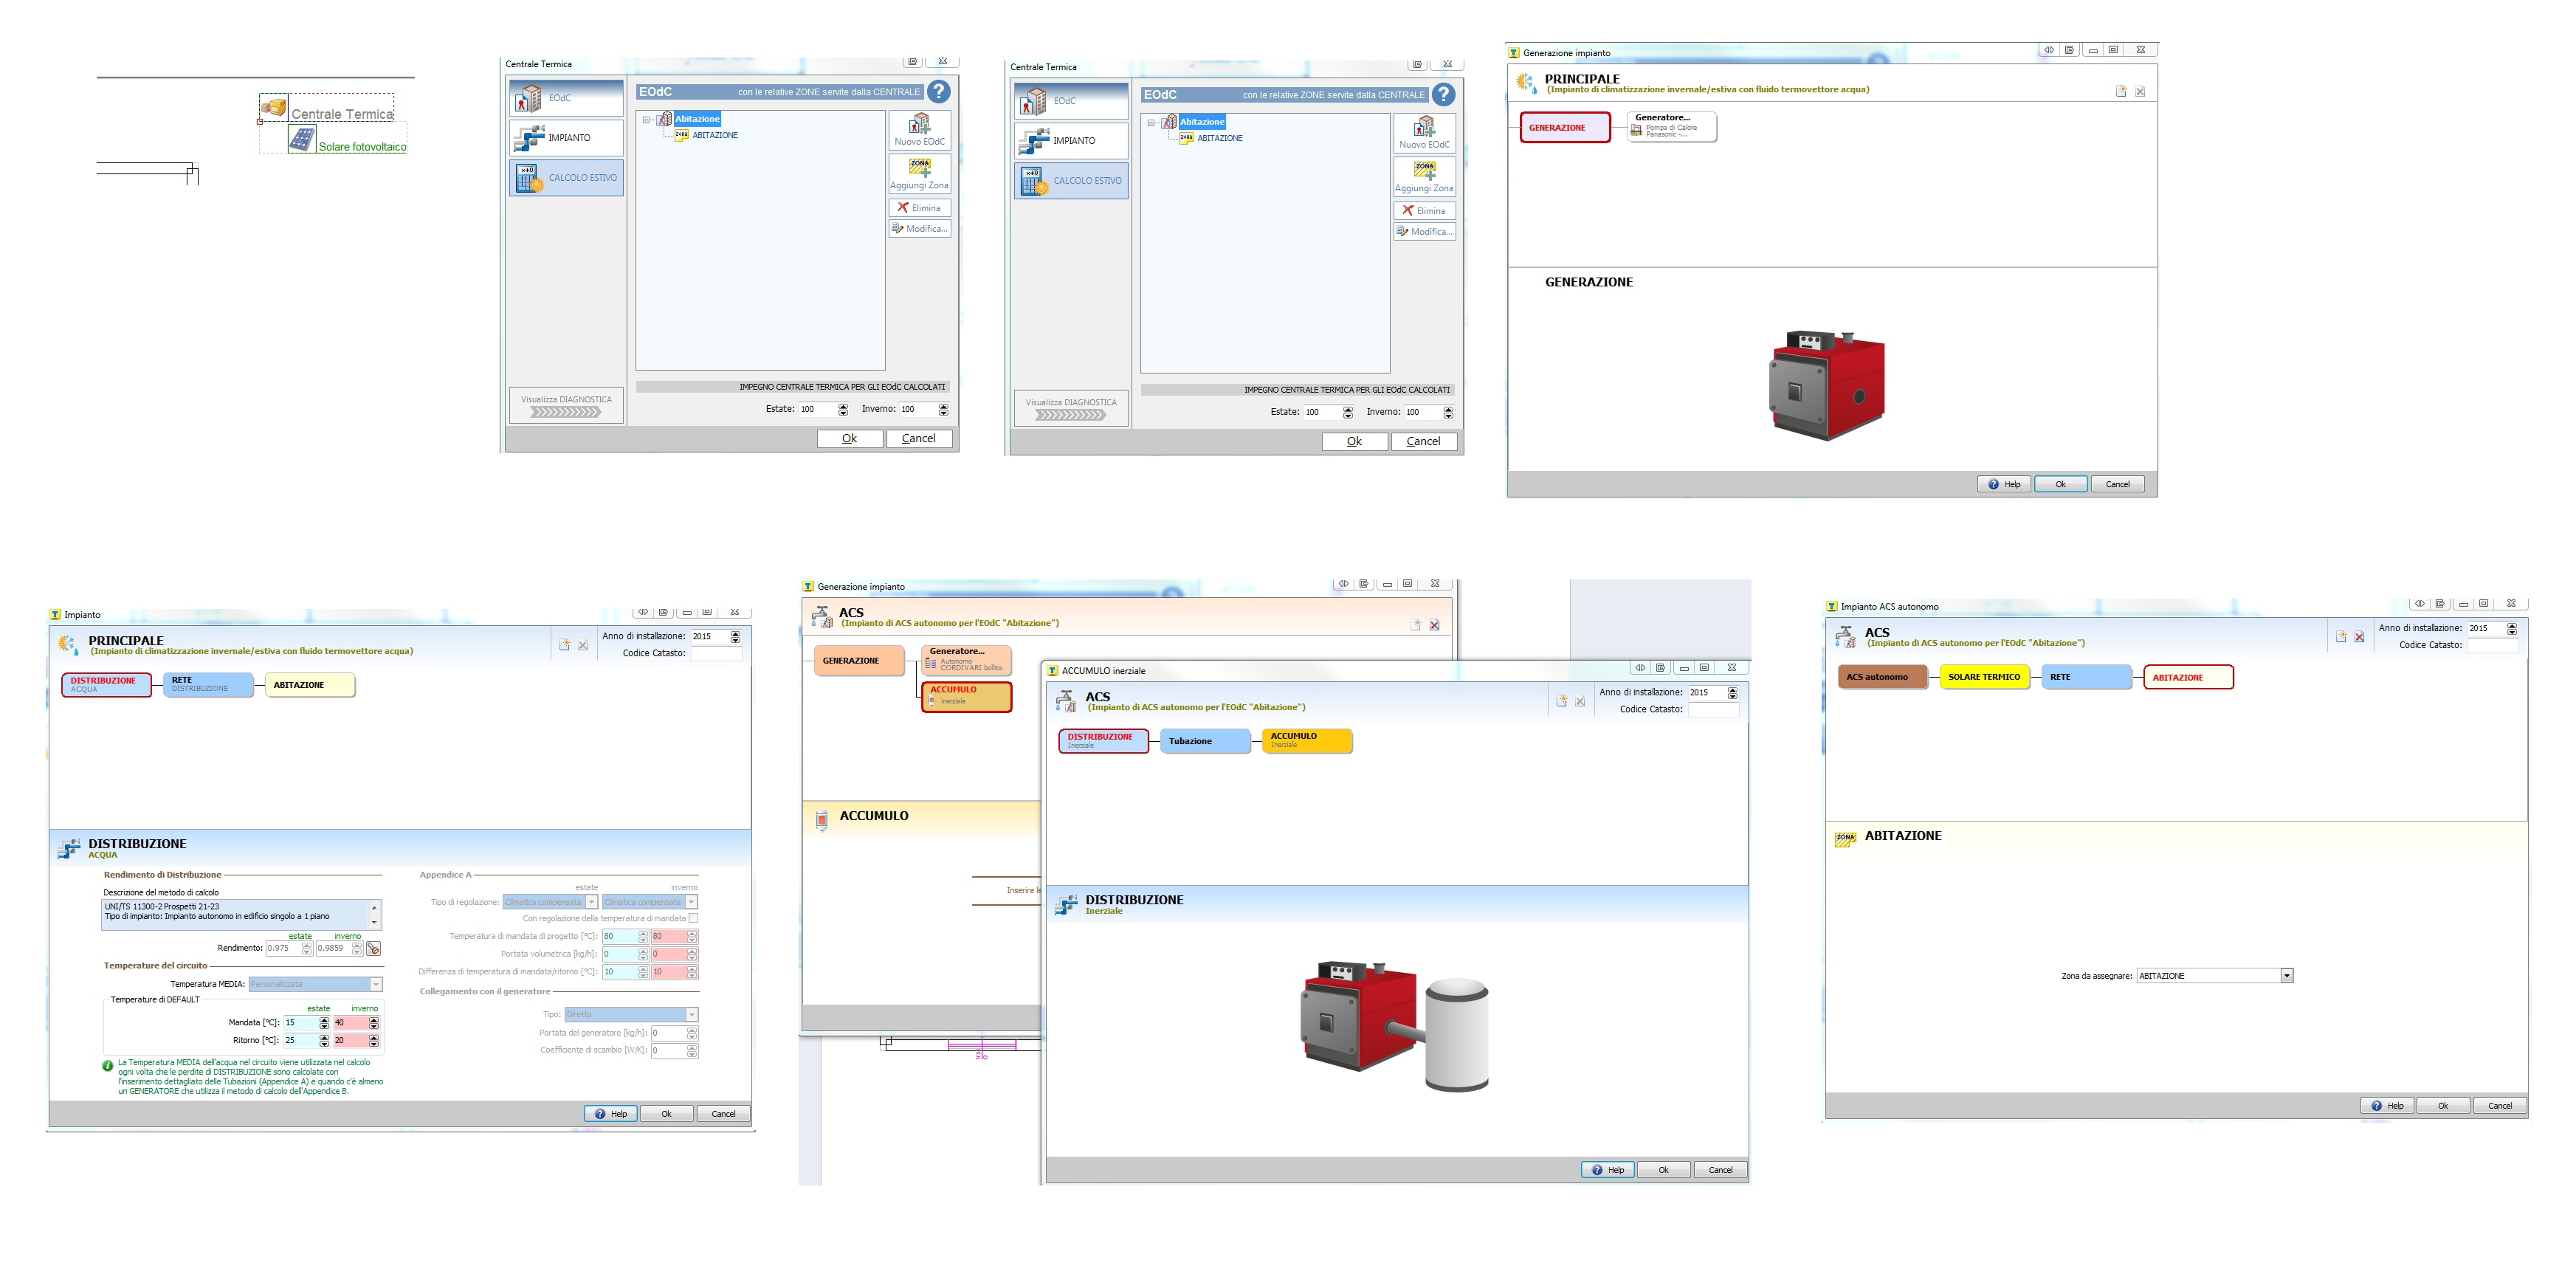The image size is (2576, 1277).
Task: Increase Mandata estate temperature with spinner
Action: click(x=324, y=1019)
